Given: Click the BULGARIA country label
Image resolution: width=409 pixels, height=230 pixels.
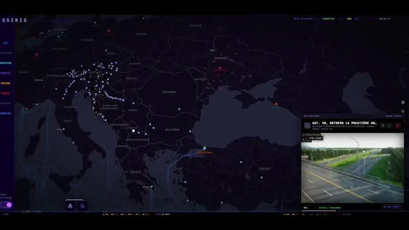Looking at the screenshot, I should [172, 130].
